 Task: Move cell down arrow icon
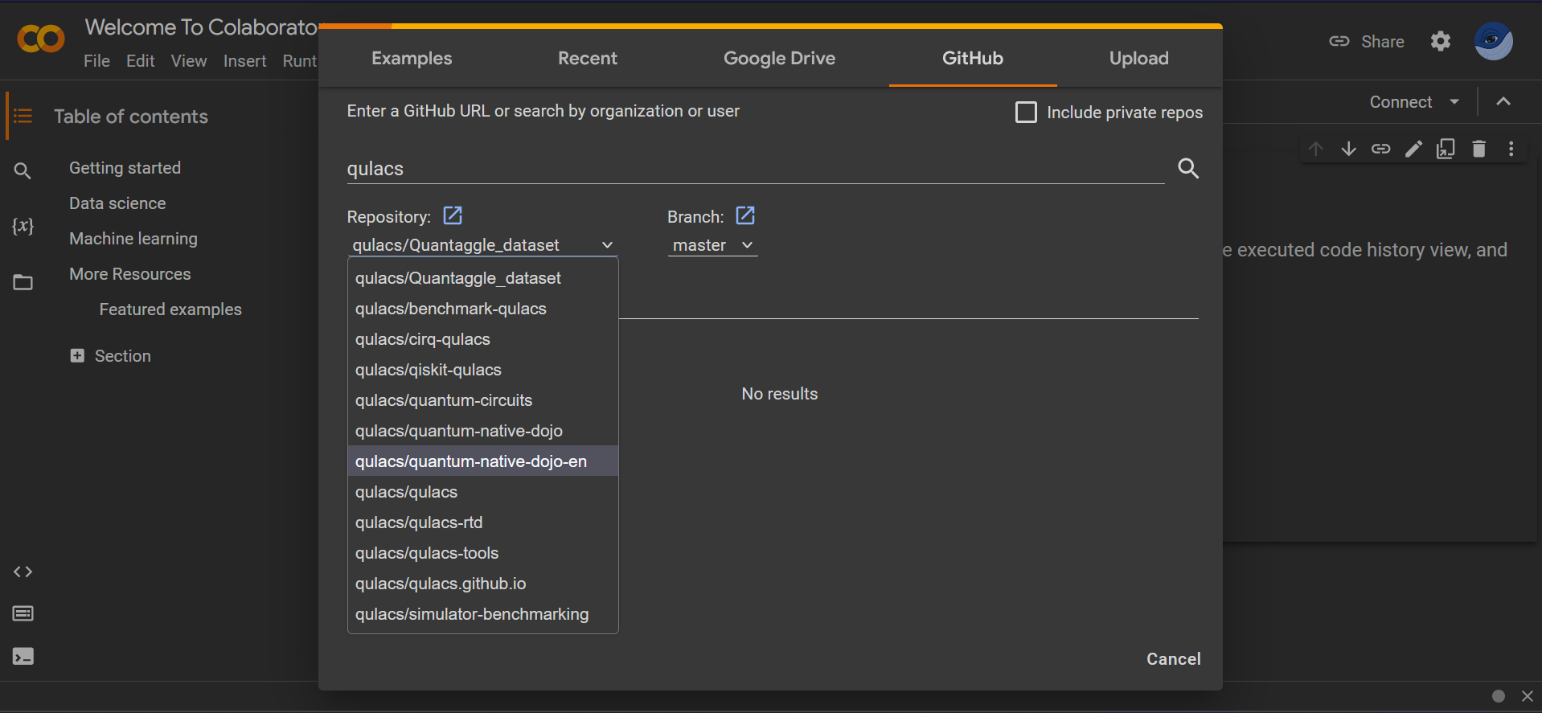1348,149
